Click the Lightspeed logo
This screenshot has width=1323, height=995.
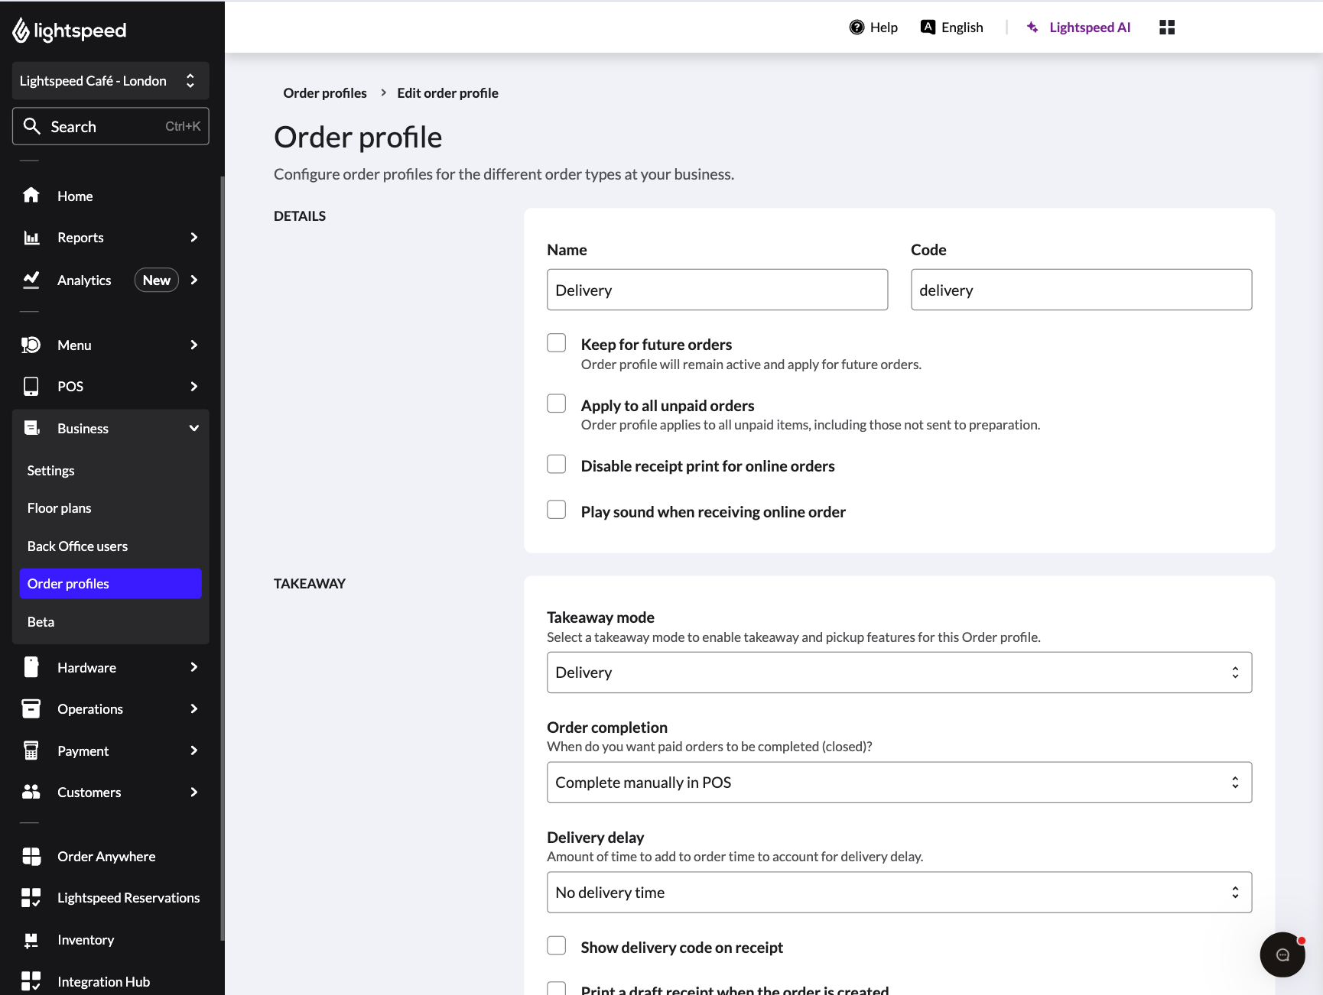[69, 31]
